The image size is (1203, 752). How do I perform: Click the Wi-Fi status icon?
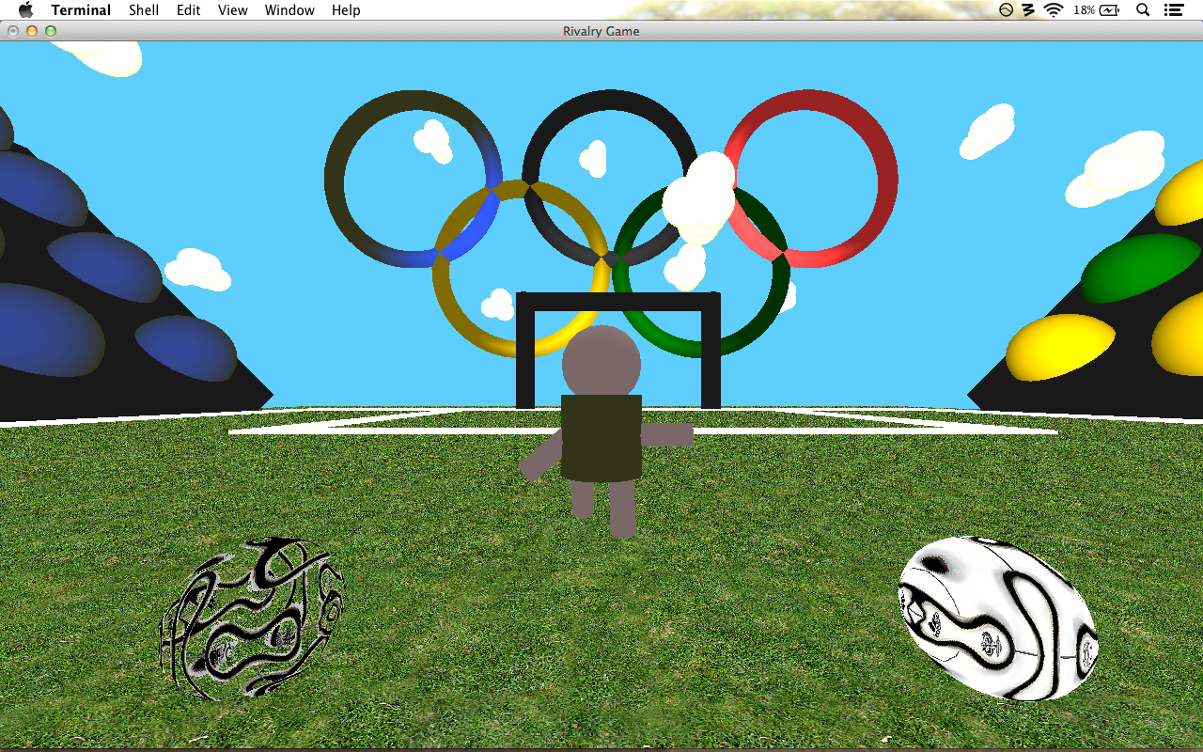(1054, 10)
